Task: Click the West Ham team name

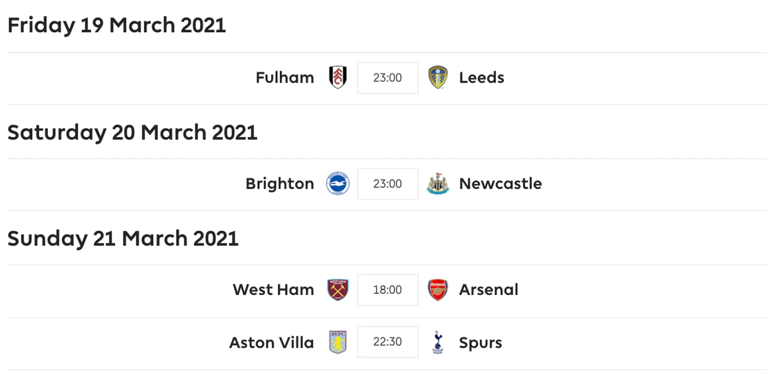Action: [x=273, y=290]
